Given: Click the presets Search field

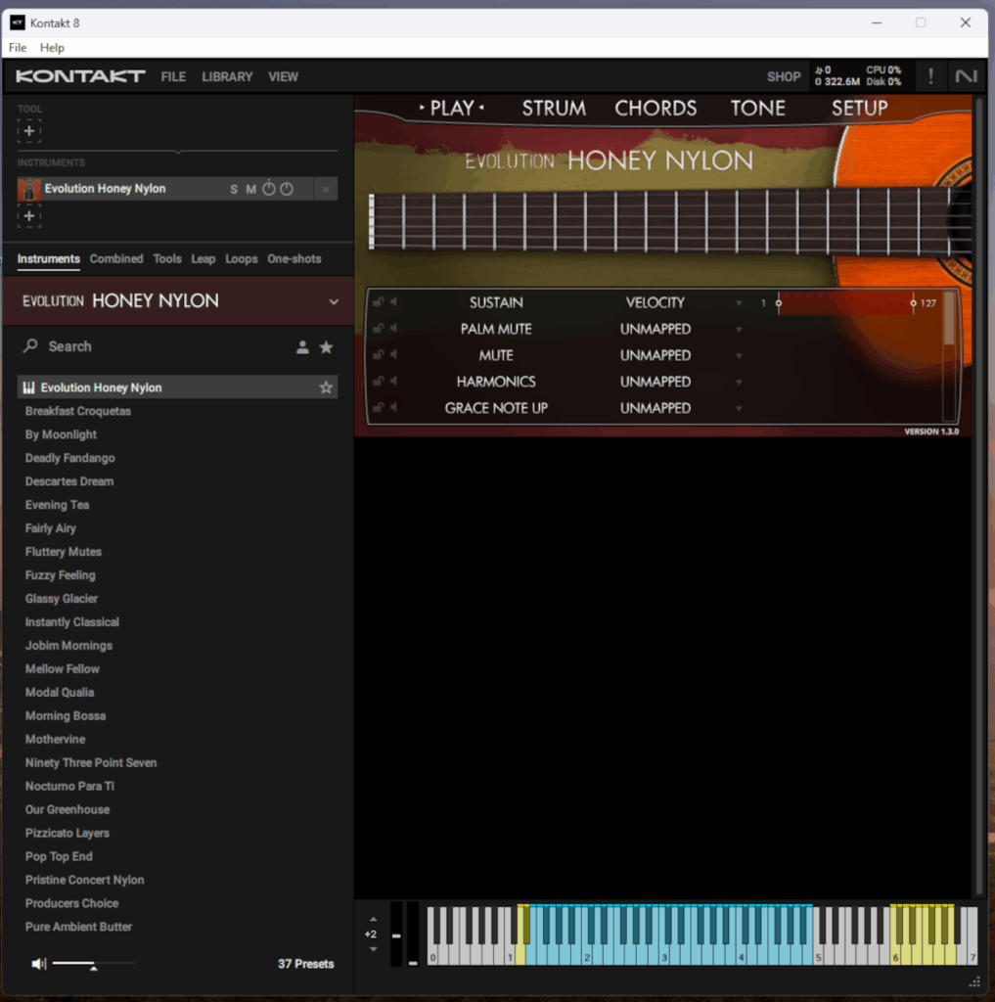Looking at the screenshot, I should [157, 346].
